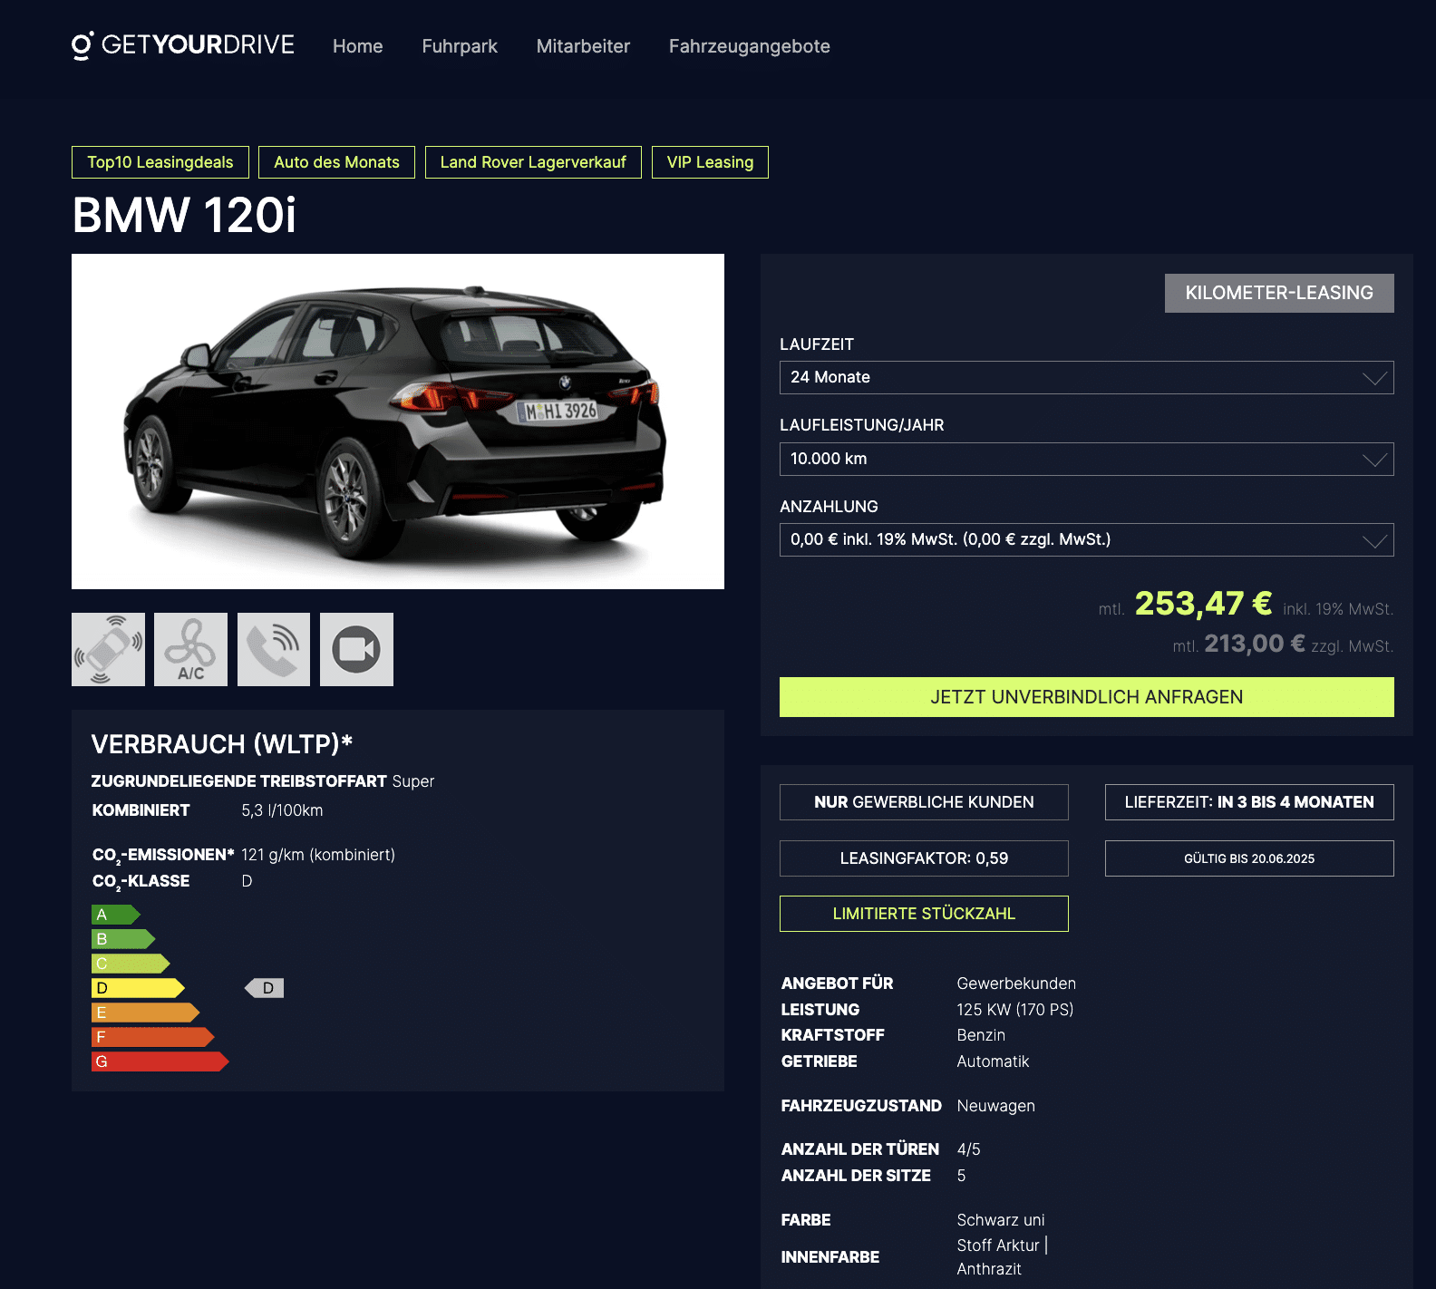Click the orange-red CO2 class F bar
This screenshot has height=1289, width=1436.
pos(153,1037)
